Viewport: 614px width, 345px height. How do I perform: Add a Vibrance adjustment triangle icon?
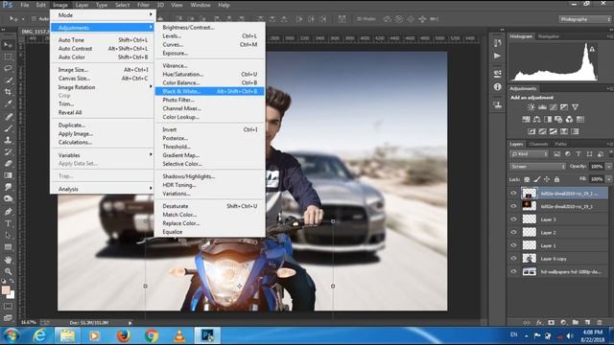pos(575,106)
